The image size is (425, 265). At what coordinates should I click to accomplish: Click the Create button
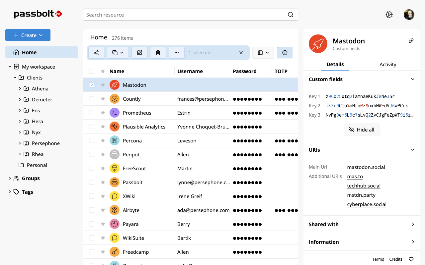pyautogui.click(x=28, y=35)
